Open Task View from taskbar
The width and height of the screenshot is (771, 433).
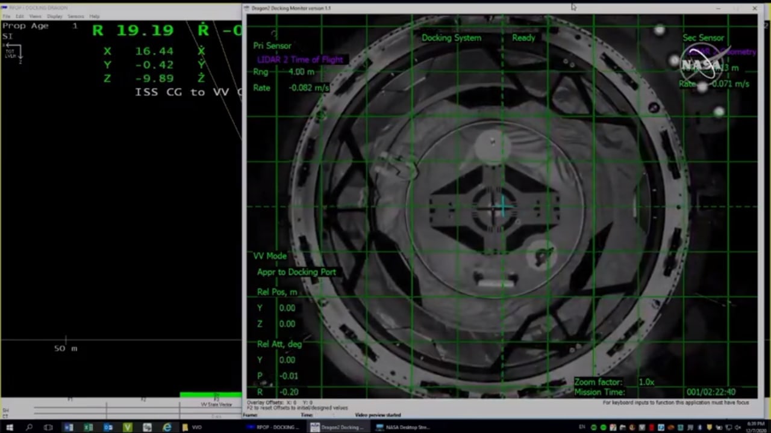(48, 428)
